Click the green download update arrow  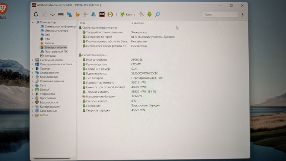[x=149, y=15]
